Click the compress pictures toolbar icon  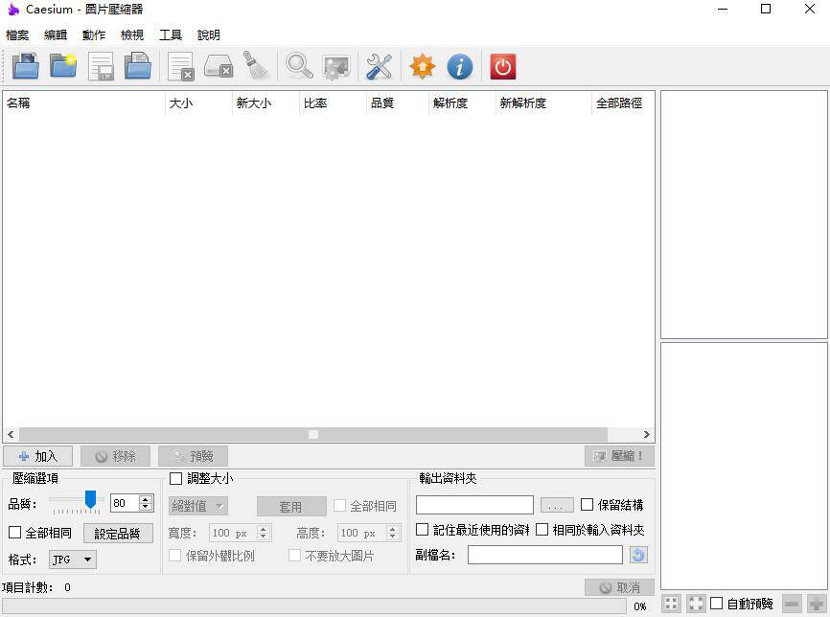[x=336, y=67]
